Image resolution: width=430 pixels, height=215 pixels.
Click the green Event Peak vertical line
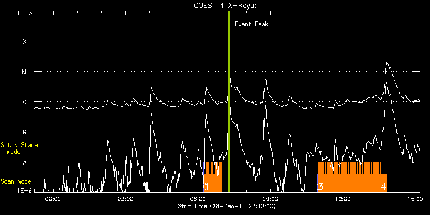(228, 101)
